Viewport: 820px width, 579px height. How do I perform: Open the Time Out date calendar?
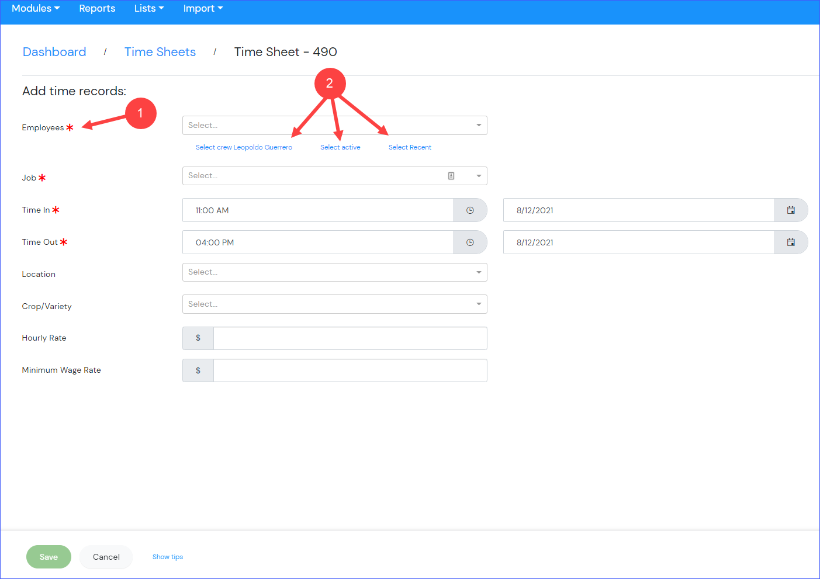tap(791, 242)
